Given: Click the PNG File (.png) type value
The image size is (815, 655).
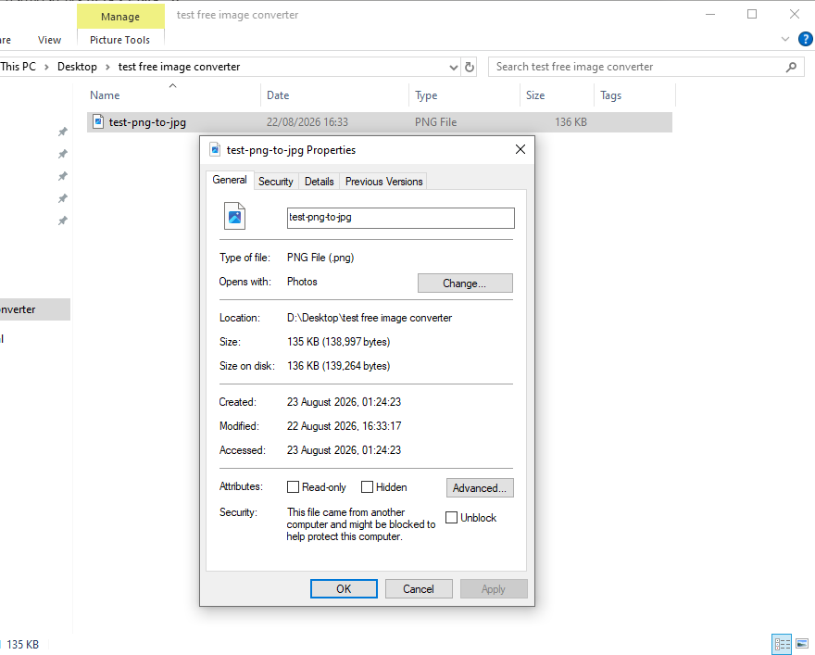Looking at the screenshot, I should click(320, 258).
